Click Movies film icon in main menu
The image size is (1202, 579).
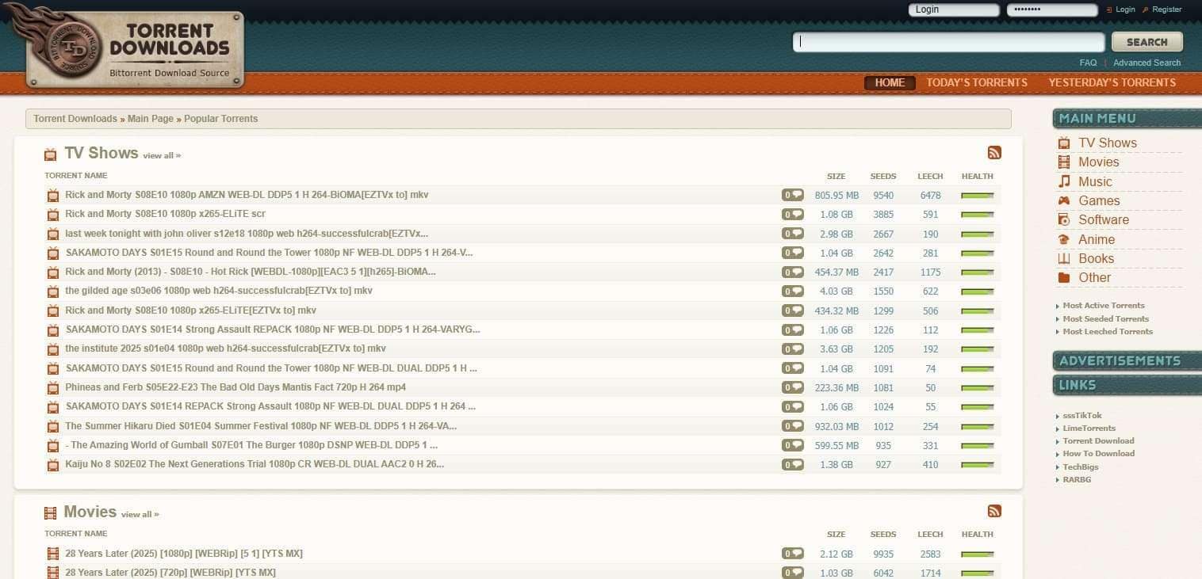tap(1064, 162)
